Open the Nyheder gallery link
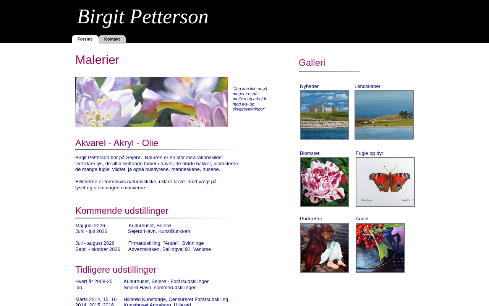The height and width of the screenshot is (306, 489). click(x=309, y=86)
